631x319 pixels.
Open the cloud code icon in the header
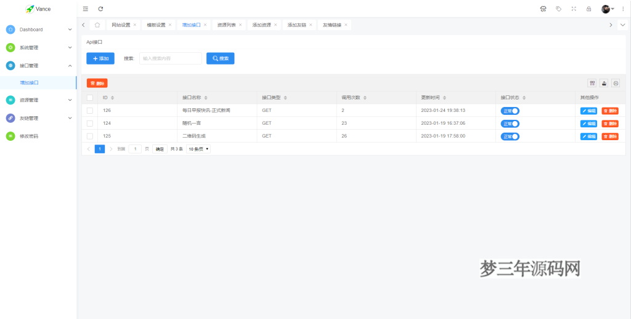click(543, 9)
